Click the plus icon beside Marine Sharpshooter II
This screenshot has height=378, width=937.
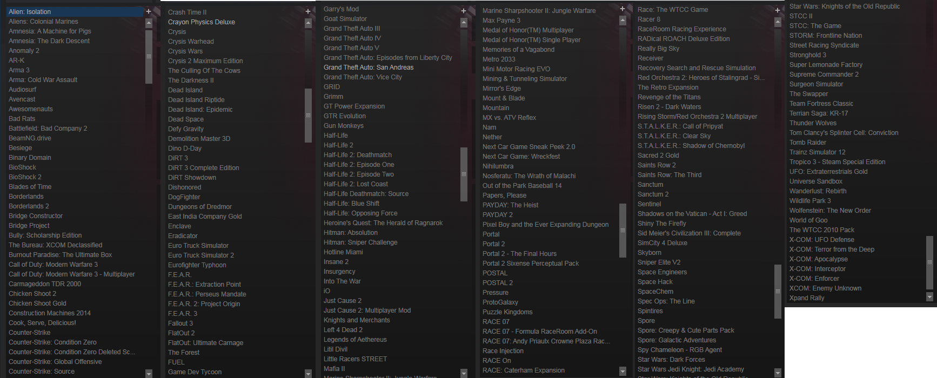tap(623, 9)
